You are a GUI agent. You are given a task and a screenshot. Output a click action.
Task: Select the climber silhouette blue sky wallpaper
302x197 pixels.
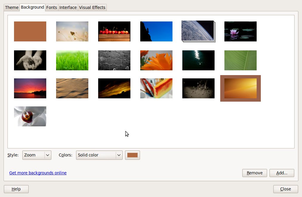(156, 31)
